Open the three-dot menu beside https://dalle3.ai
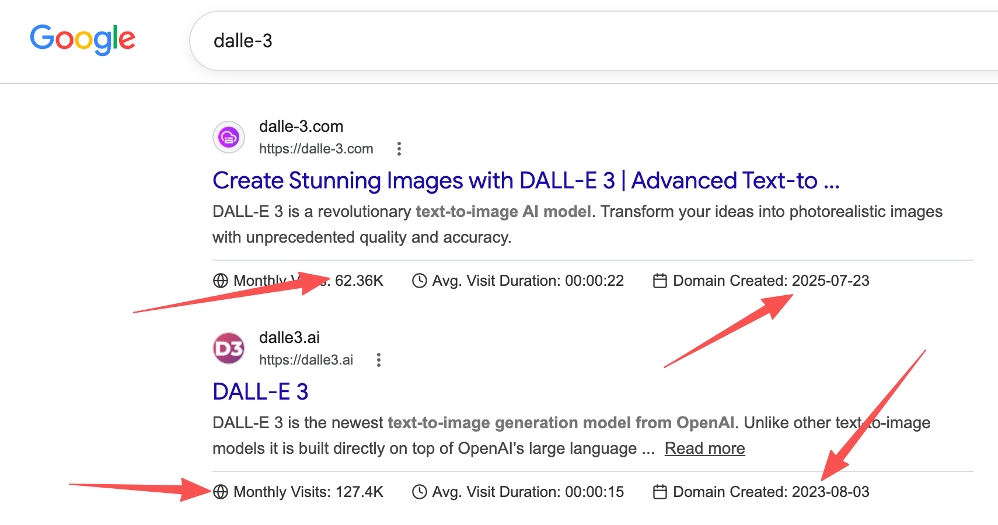998x525 pixels. (379, 360)
